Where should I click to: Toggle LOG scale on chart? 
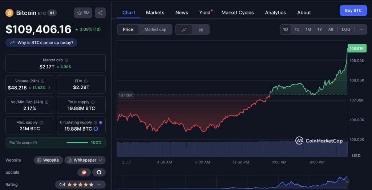coord(346,29)
